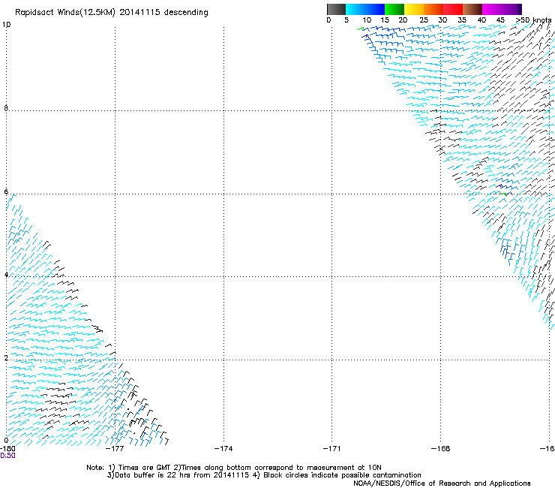Click the longitude axis label '-177'

[115, 449]
